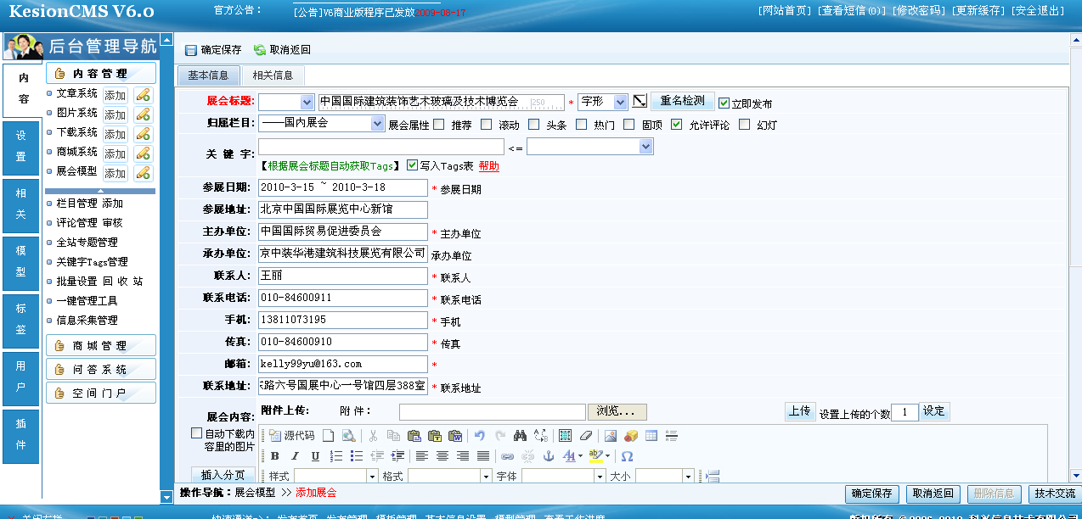Click the 联系人 input field
The width and height of the screenshot is (1082, 519).
(343, 276)
